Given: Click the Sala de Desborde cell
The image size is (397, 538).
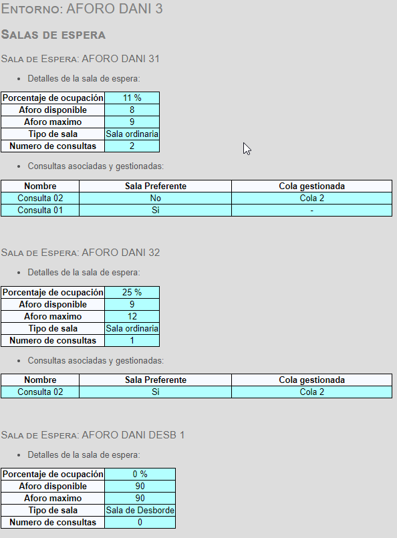Looking at the screenshot, I should point(140,510).
